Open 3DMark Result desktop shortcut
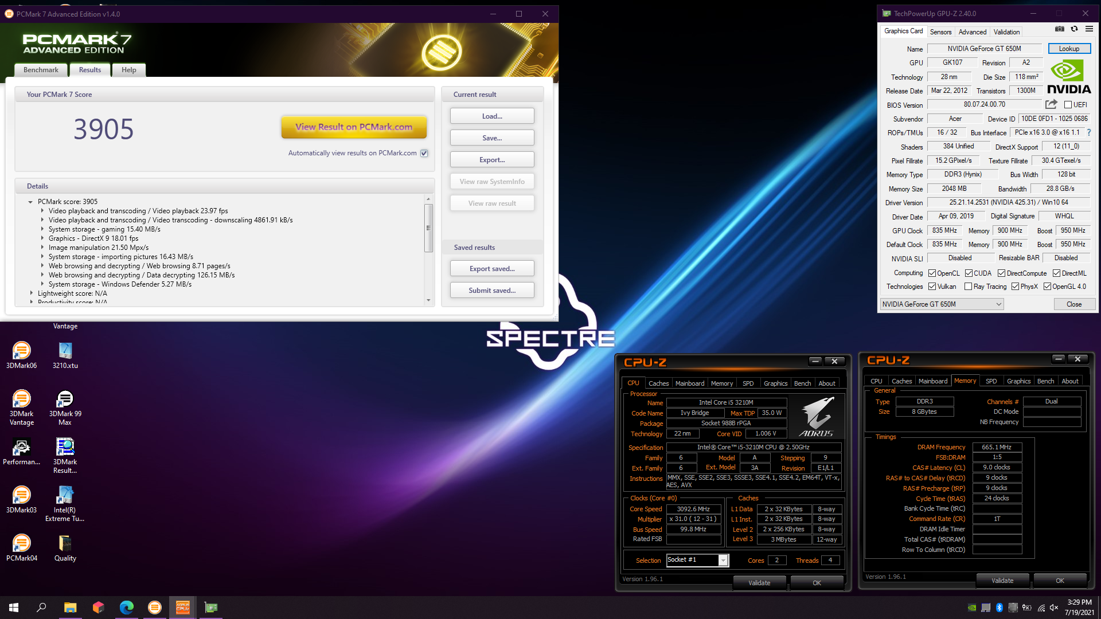Viewport: 1101px width, 619px height. 65,456
